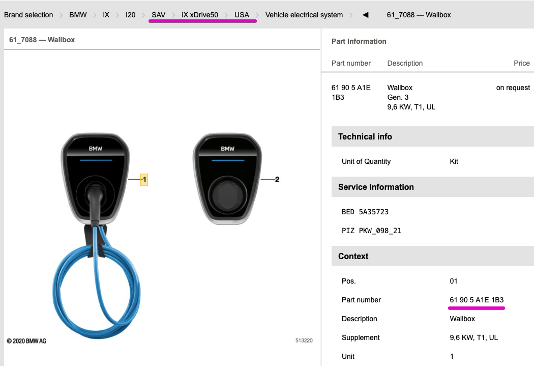Click the wallbox with blue cable image
This screenshot has width=534, height=366.
click(x=96, y=236)
